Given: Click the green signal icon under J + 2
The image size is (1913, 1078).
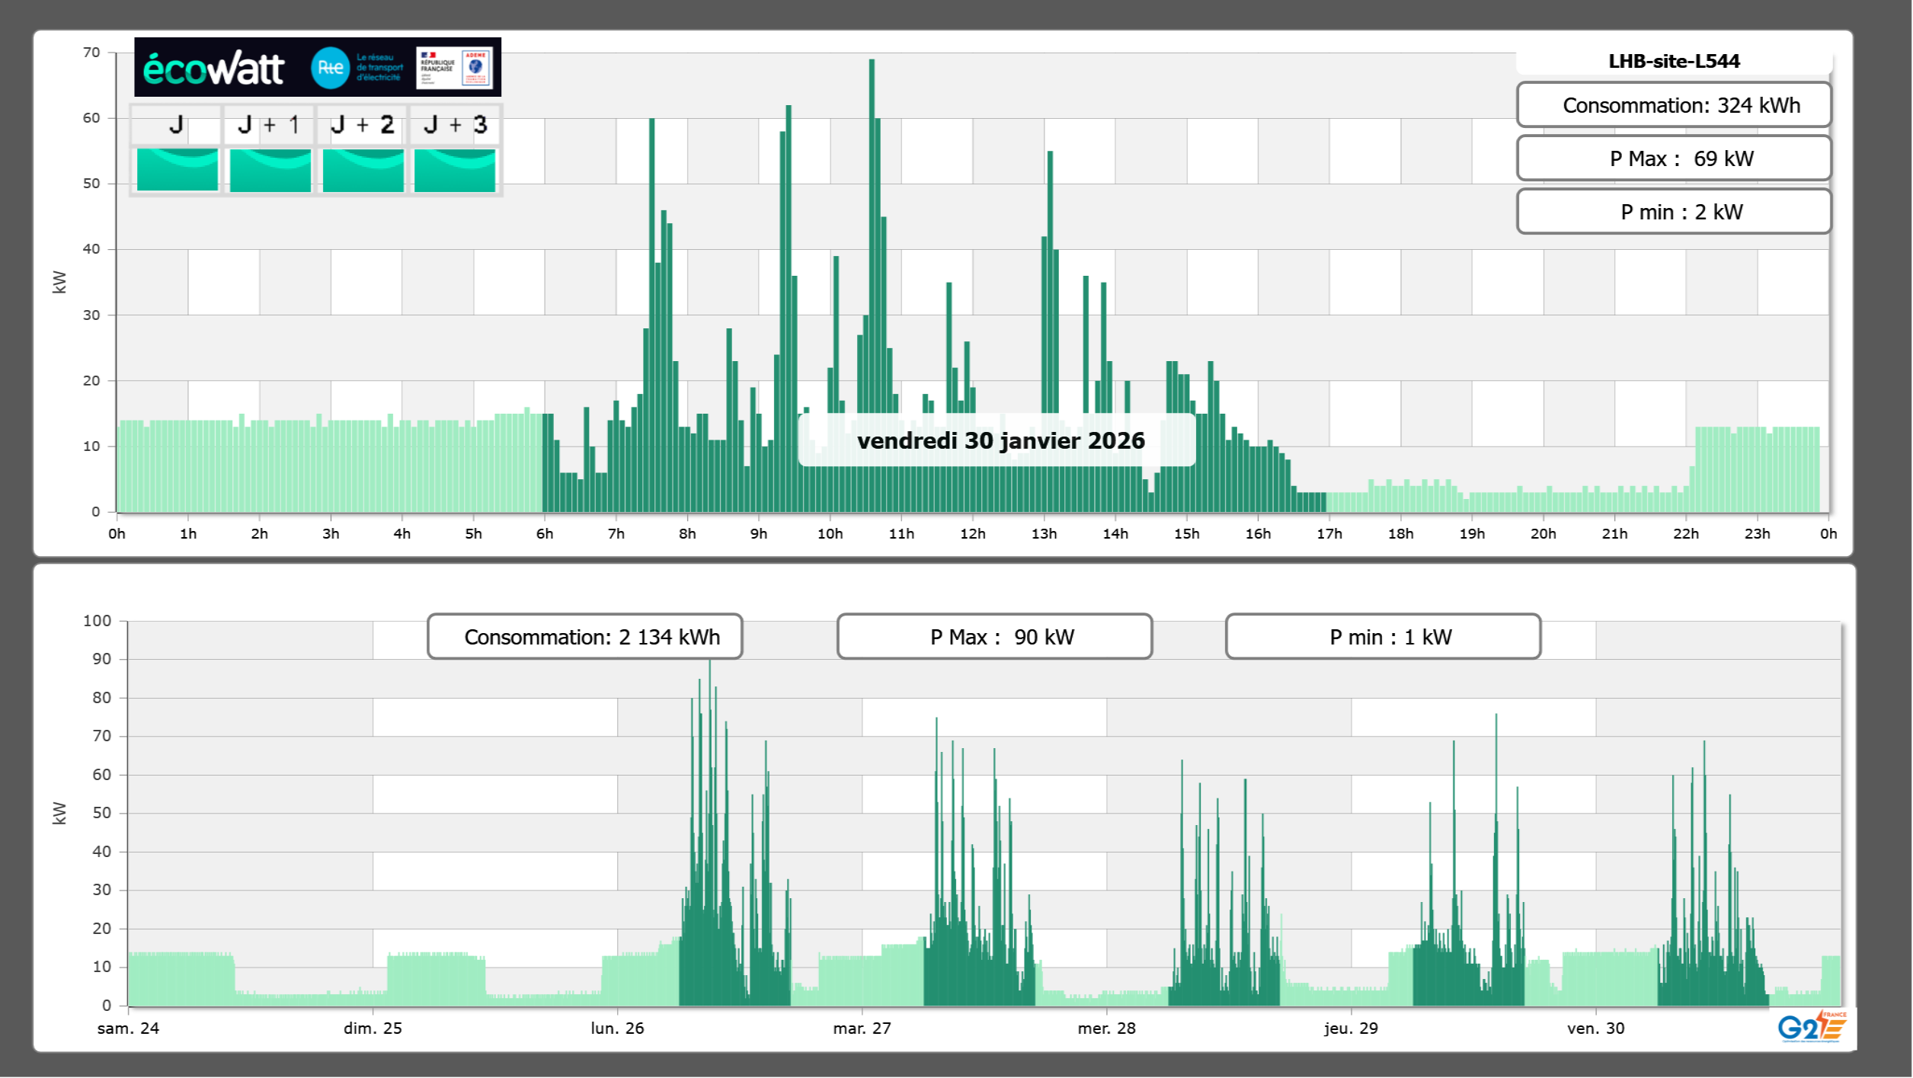Looking at the screenshot, I should 363,170.
